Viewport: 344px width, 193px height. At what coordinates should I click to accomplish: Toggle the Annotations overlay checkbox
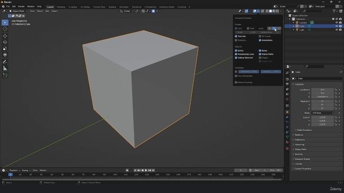tap(260, 40)
